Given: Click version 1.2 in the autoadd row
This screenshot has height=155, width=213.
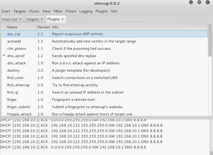Looking at the screenshot, I should tap(40, 41).
